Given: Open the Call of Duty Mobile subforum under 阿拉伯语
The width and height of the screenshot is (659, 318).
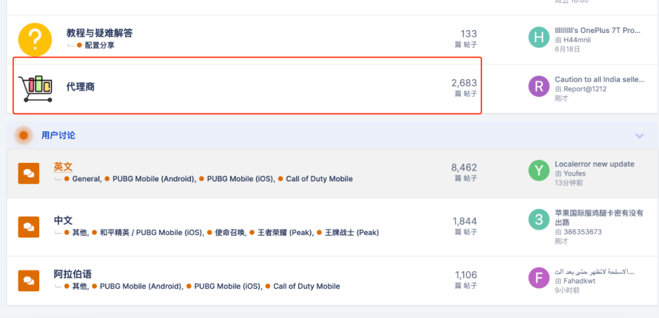Looking at the screenshot, I should 306,286.
